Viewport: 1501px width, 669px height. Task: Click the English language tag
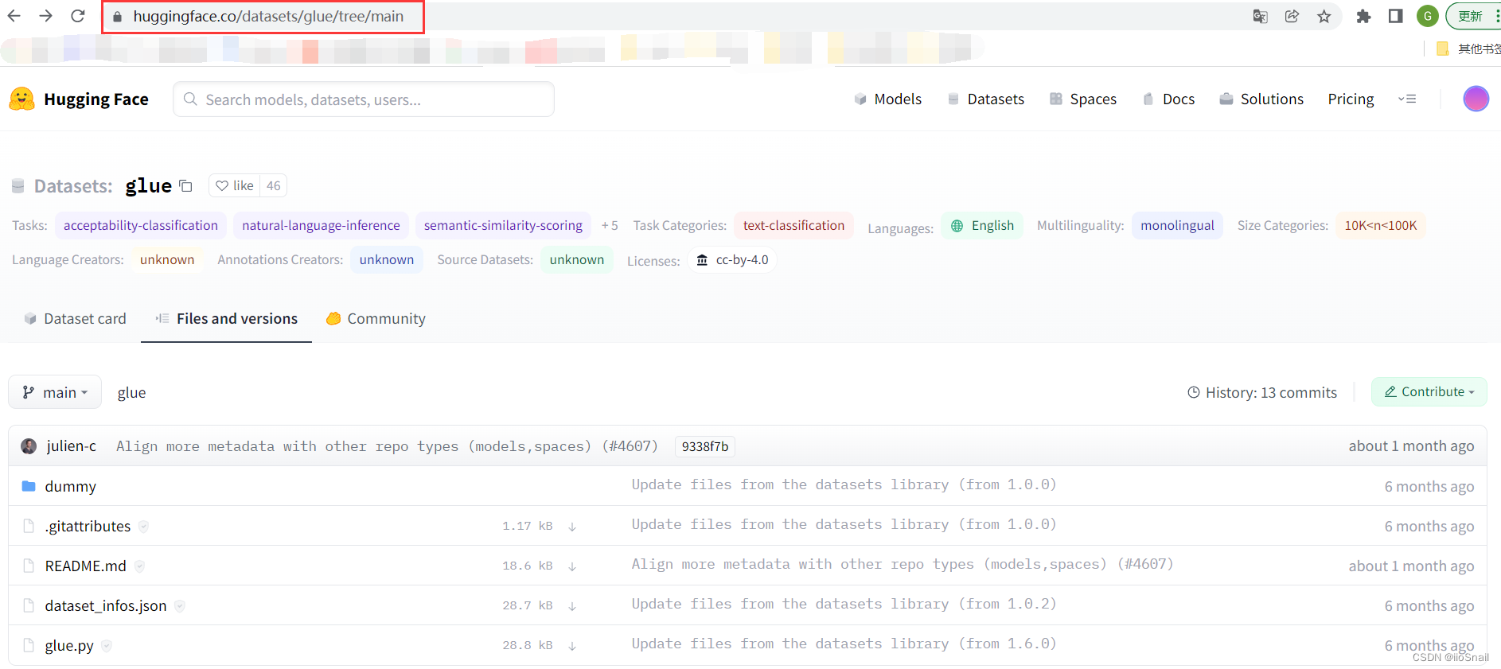[x=982, y=225]
